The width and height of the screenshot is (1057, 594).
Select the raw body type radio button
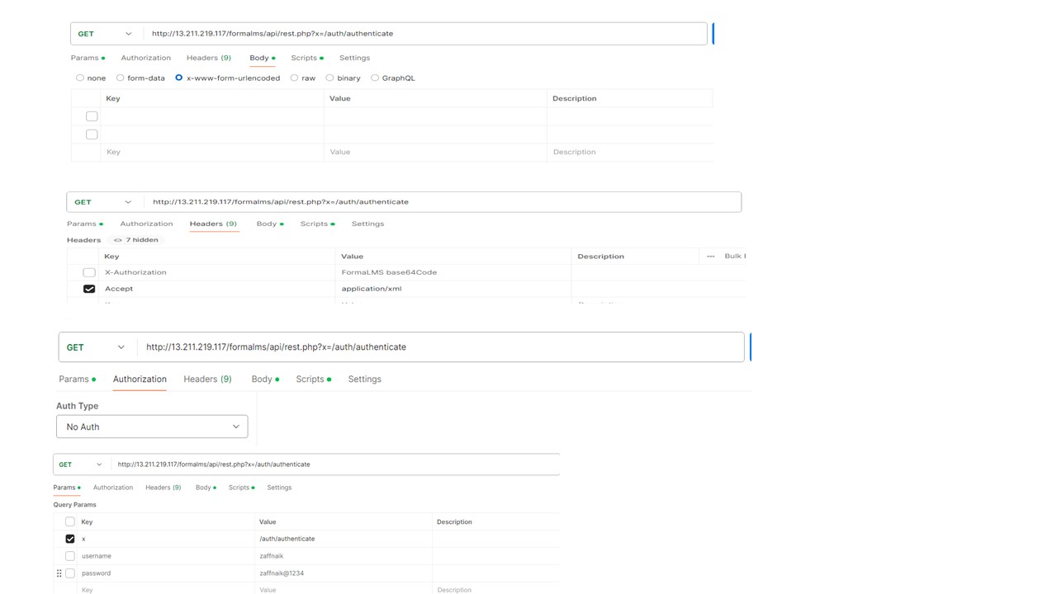[x=294, y=78]
